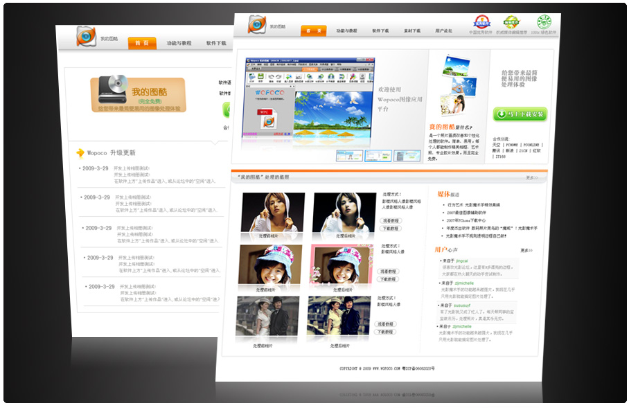
Task: Click the sunflower girl photo in the photo stack
Action: click(453, 105)
